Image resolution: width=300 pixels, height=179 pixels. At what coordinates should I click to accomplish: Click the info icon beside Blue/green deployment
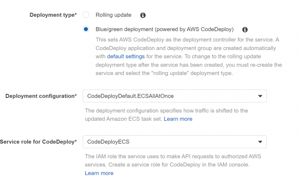[245, 30]
